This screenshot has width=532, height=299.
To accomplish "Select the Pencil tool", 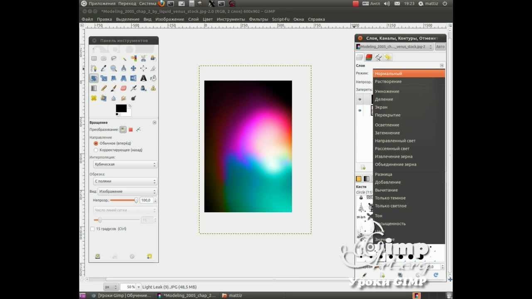I will (103, 88).
